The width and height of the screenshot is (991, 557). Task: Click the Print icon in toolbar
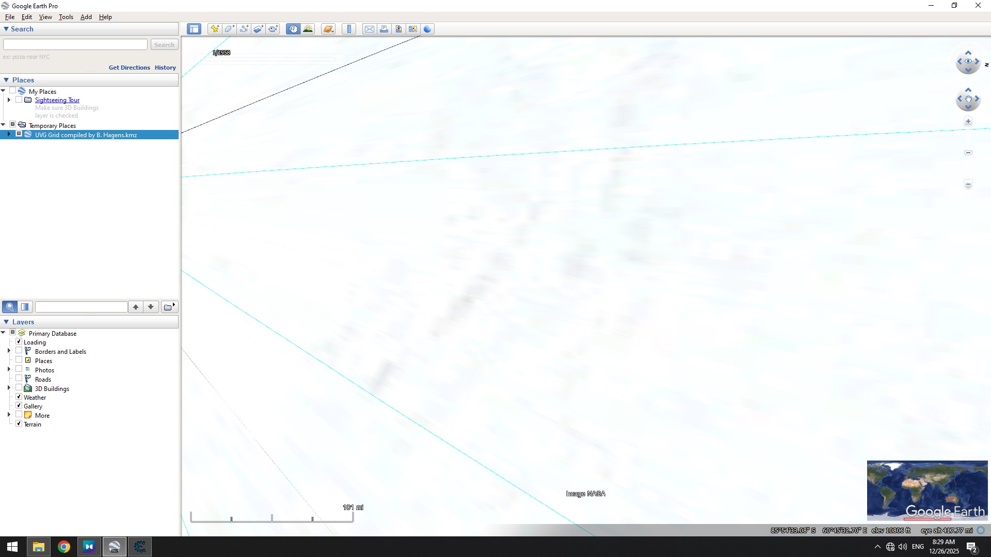384,29
